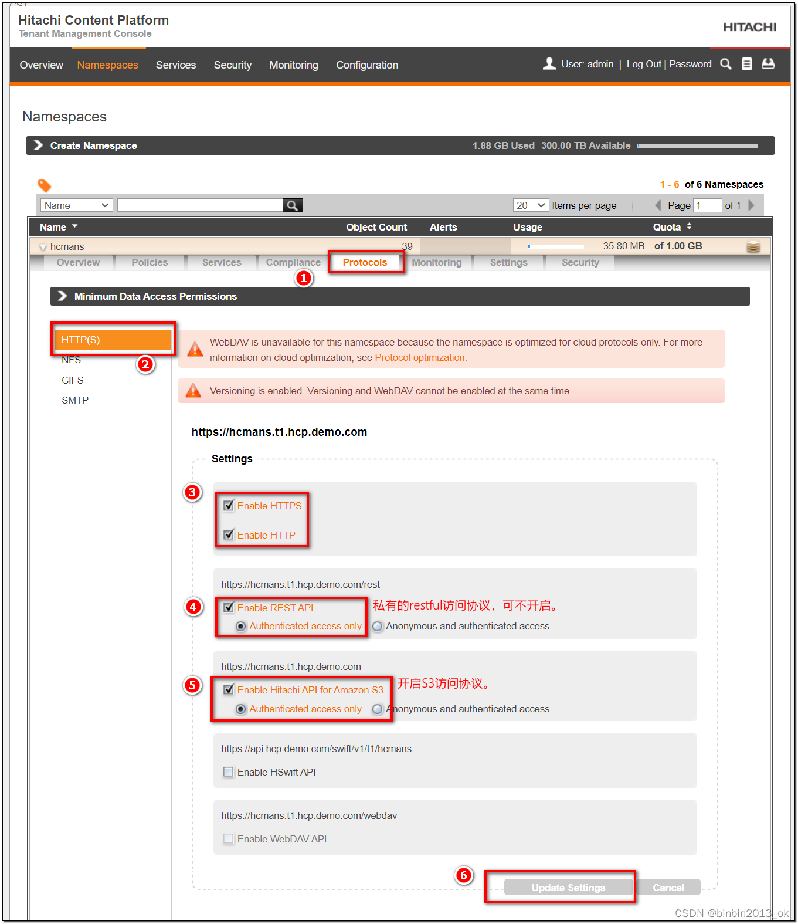The height and width of the screenshot is (924, 798).
Task: Click the disabled Enable WebDAV API checkbox
Action: pyautogui.click(x=229, y=838)
